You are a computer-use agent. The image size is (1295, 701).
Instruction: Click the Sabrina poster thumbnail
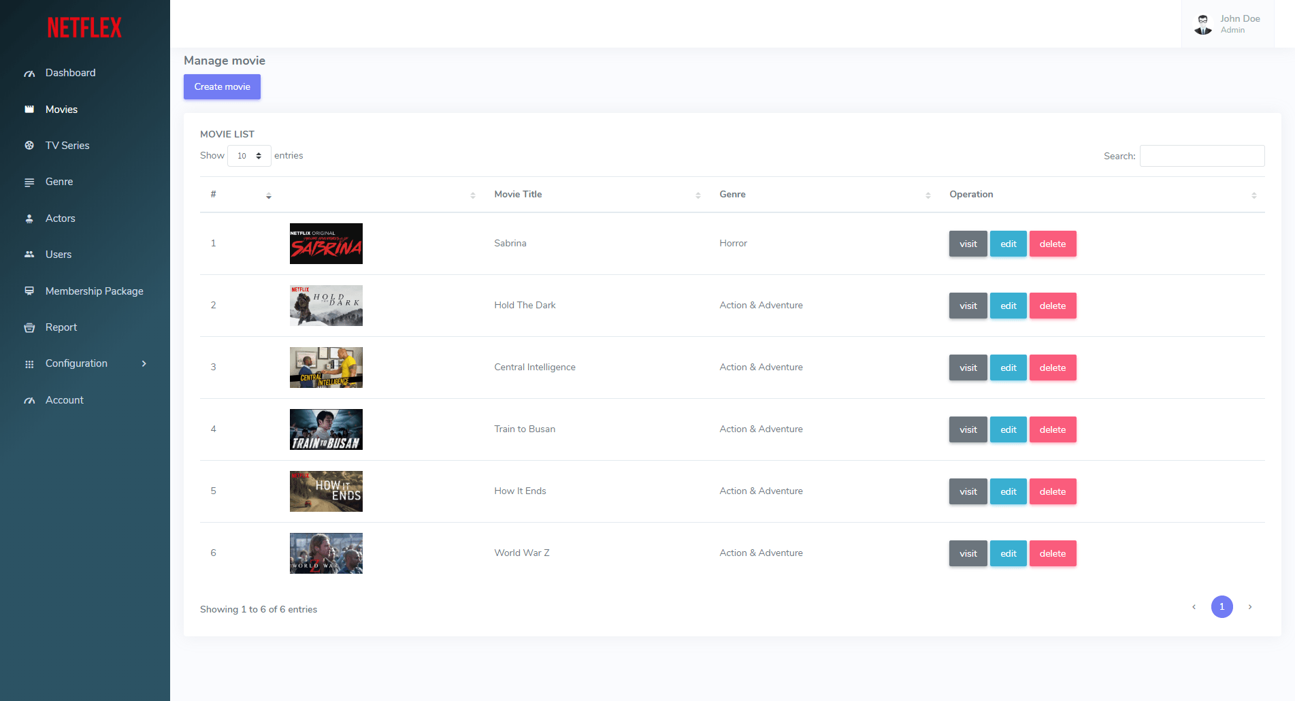[326, 244]
